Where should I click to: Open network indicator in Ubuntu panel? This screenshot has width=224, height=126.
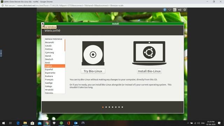pos(169,10)
